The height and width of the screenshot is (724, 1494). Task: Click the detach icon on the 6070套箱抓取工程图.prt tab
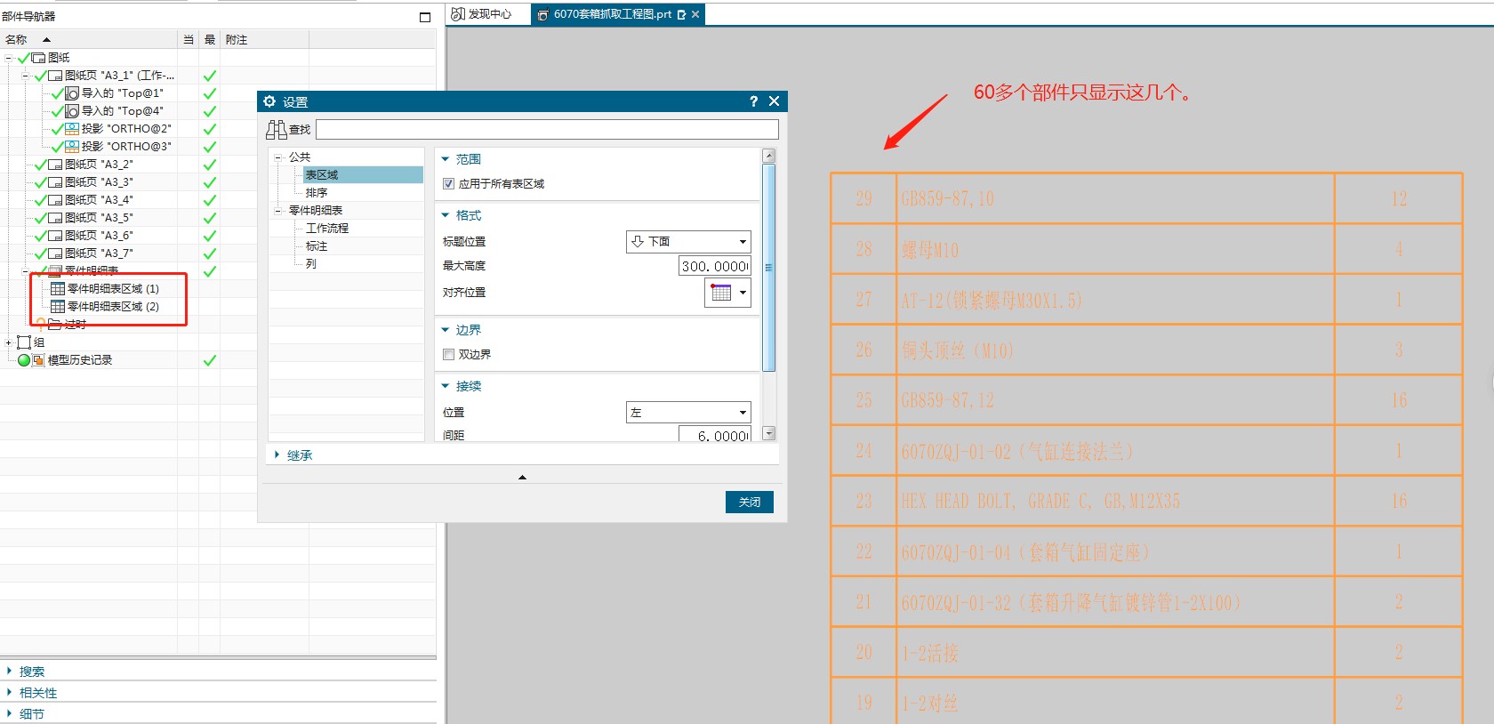(x=681, y=14)
